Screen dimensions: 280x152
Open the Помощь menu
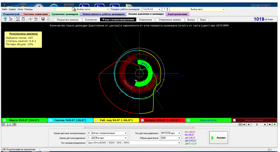[28, 9]
